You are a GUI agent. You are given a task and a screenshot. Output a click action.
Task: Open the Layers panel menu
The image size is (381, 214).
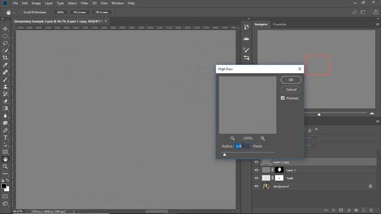click(x=377, y=121)
